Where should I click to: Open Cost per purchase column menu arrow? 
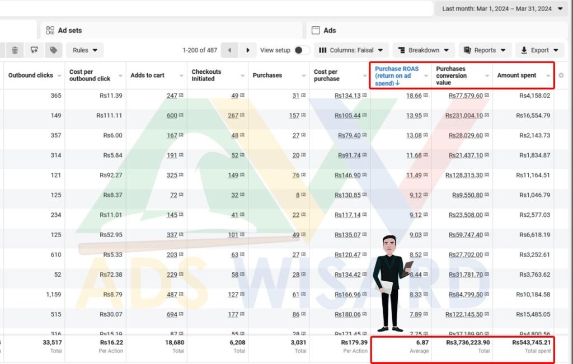click(x=364, y=75)
